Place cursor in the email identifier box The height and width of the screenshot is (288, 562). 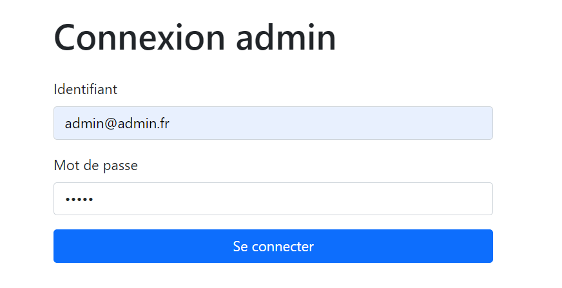(273, 123)
